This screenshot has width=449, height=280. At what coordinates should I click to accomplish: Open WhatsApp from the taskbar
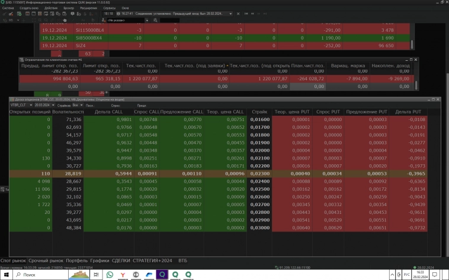[110, 275]
